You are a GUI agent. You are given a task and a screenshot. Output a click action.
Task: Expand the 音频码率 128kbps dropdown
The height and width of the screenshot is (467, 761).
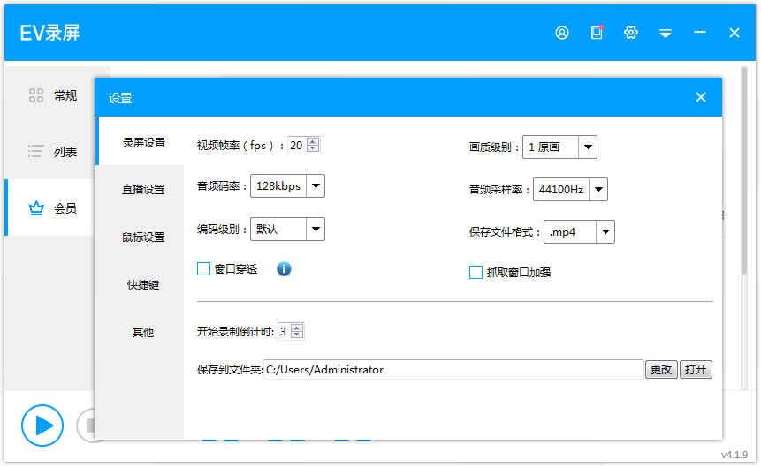(x=315, y=186)
